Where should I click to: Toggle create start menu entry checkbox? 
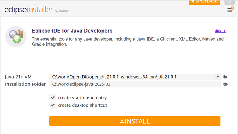[x=53, y=98]
